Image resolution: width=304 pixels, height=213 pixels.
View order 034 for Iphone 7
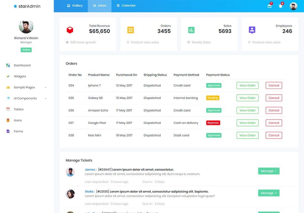(247, 85)
